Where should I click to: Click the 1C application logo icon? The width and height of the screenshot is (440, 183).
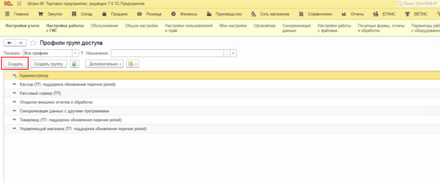click(x=7, y=4)
